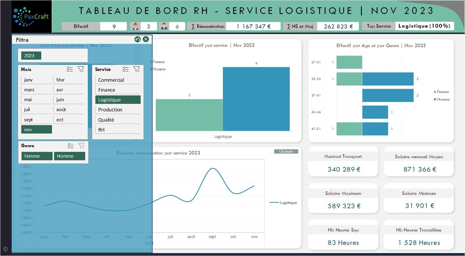
Task: Filter by Commercial service
Action: tap(118, 80)
